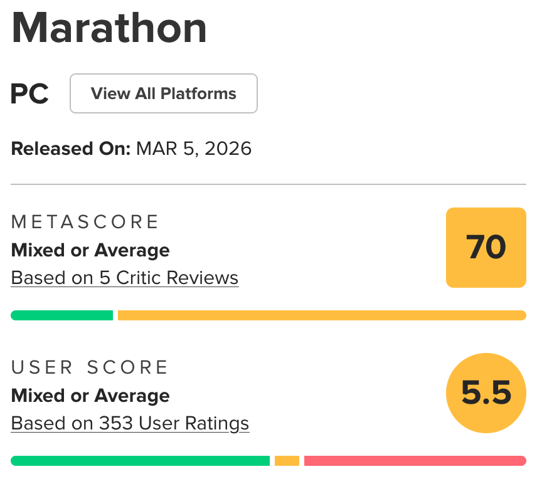Click Mixed or Average under User Score

coord(90,396)
